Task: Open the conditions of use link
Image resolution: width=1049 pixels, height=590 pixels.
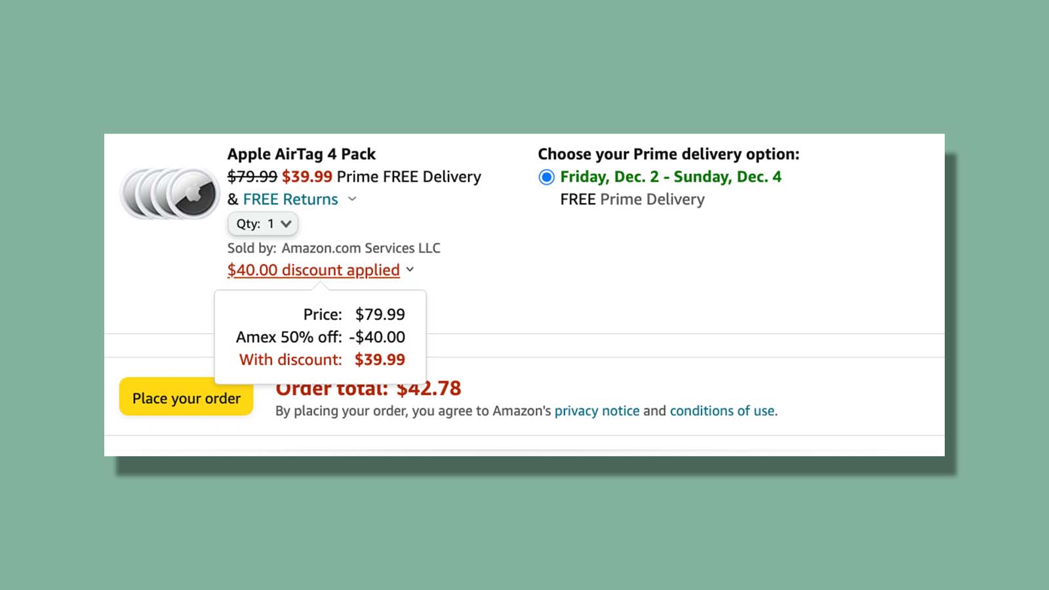Action: click(x=721, y=411)
